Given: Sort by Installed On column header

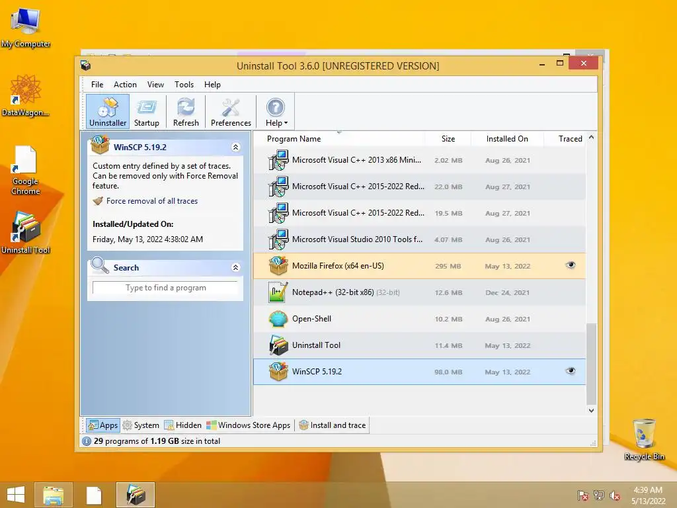Looking at the screenshot, I should (507, 139).
